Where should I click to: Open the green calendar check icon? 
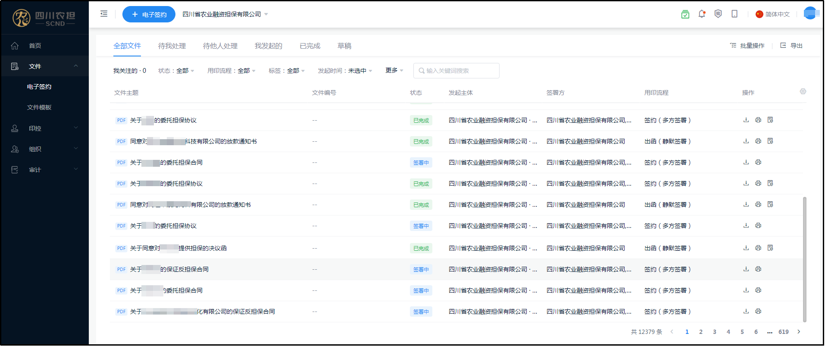coord(685,14)
